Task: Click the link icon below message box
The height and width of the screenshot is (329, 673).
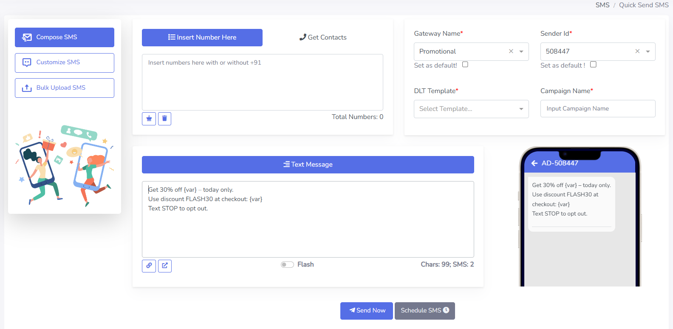Action: [149, 266]
